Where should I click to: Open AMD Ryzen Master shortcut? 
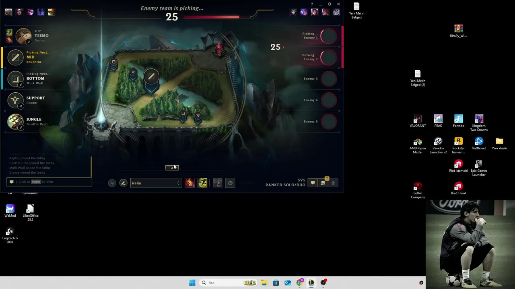click(418, 146)
